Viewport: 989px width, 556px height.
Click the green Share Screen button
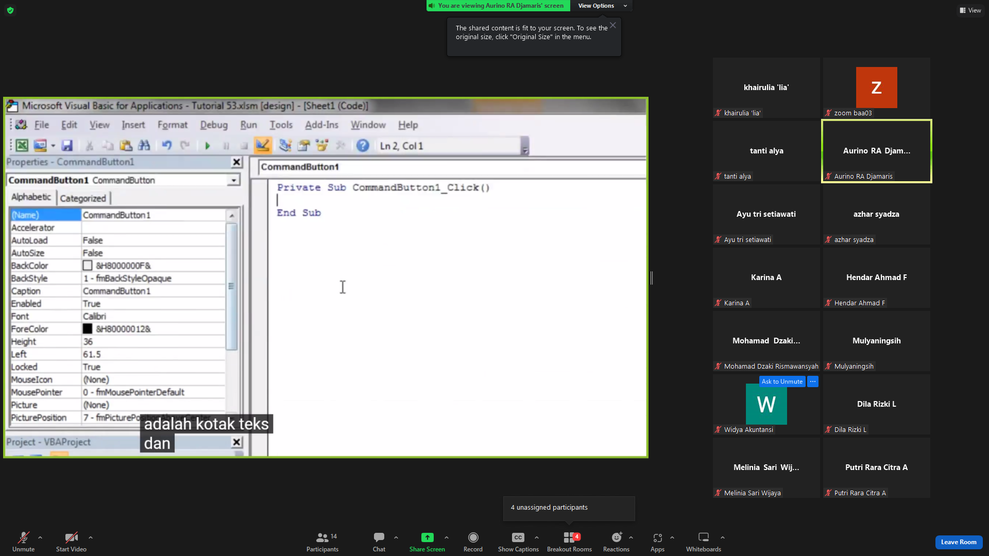click(x=427, y=542)
